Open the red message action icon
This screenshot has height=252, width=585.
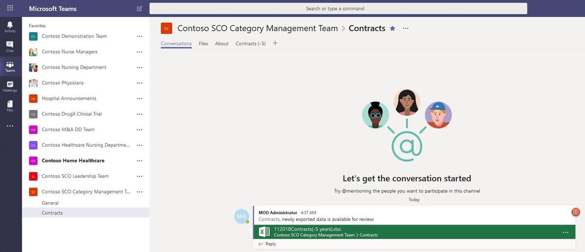576,212
